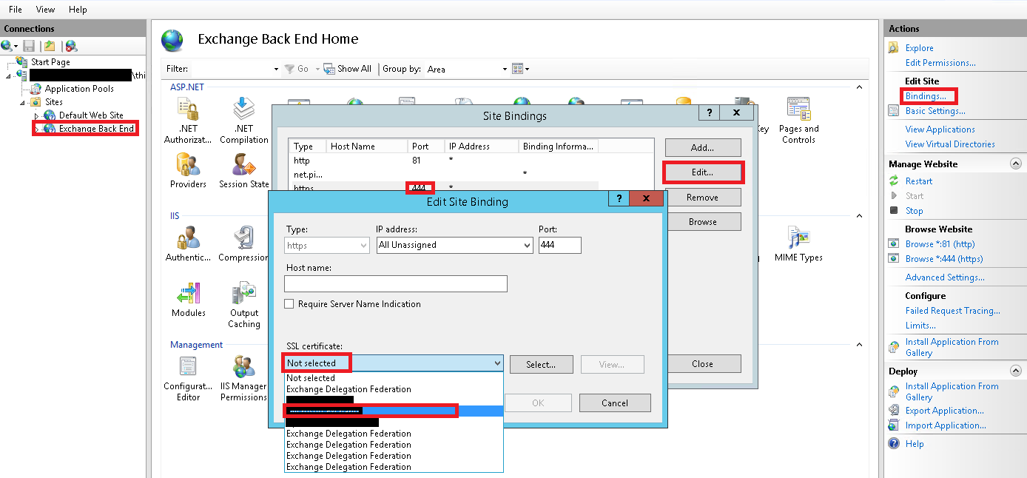Click Edit... in Site Bindings dialog
Viewport: 1027px width, 478px height.
pyautogui.click(x=702, y=172)
